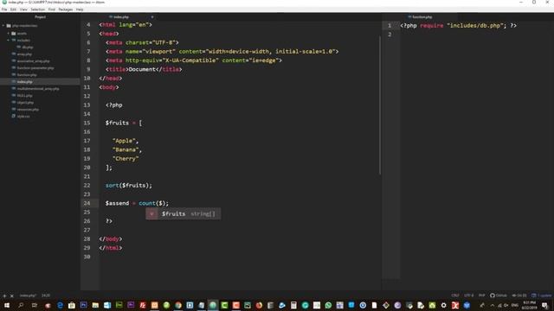Viewport: 554px width, 311px height.
Task: Open the GitHub panel from status bar
Action: [499, 295]
